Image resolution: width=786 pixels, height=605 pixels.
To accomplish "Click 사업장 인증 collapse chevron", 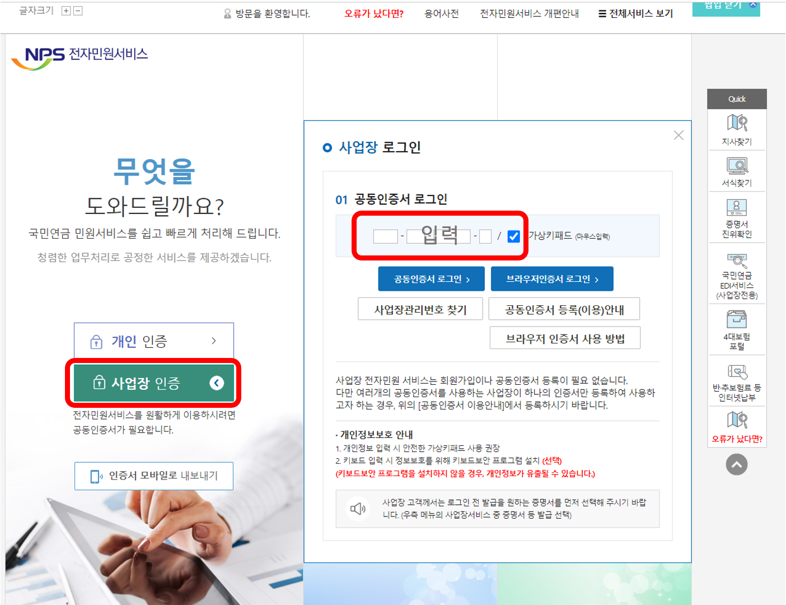I will point(218,383).
